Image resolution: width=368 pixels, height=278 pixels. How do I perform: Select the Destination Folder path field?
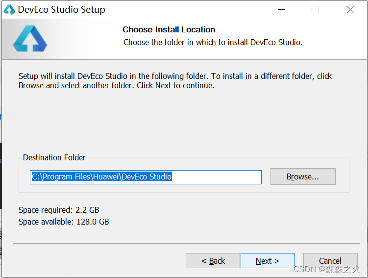tap(146, 177)
